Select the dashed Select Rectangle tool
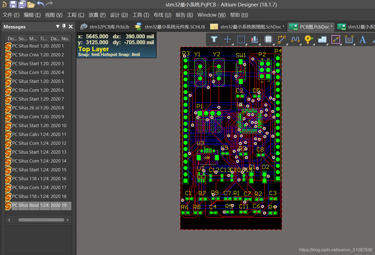 coord(241,39)
